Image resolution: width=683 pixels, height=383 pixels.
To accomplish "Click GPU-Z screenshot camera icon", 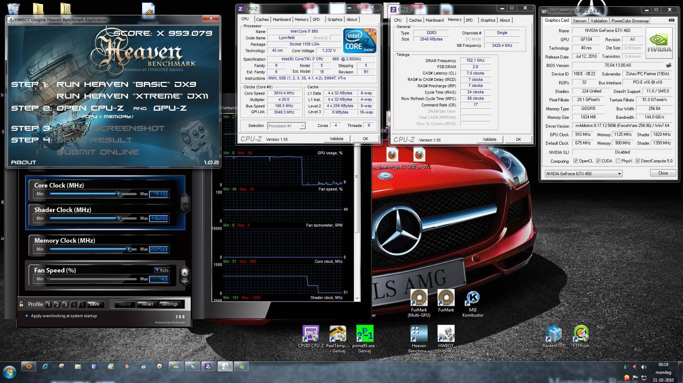I will click(x=671, y=20).
